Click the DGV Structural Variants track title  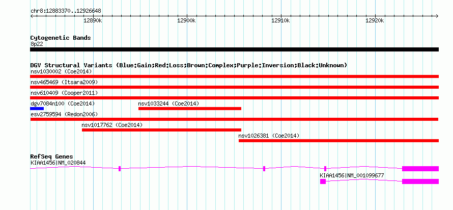pos(188,65)
